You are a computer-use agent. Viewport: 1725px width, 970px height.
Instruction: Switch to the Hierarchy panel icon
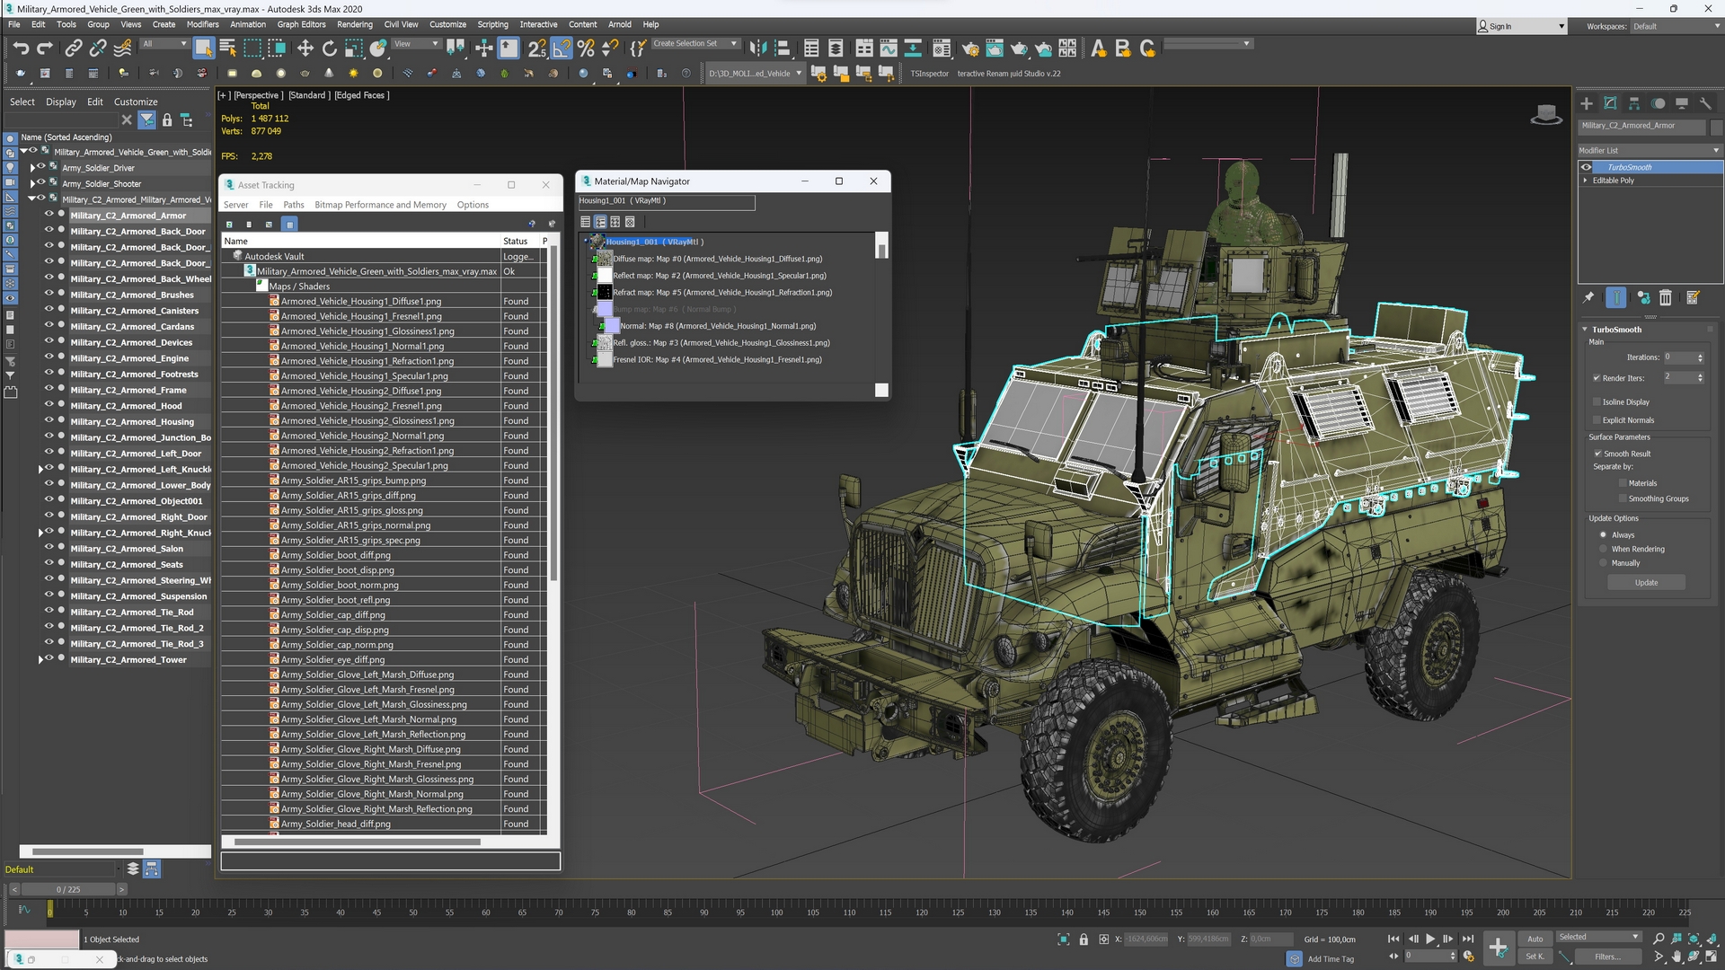tap(1634, 104)
